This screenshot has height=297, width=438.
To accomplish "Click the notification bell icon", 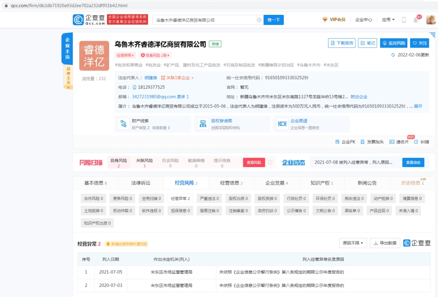I will pos(415,20).
